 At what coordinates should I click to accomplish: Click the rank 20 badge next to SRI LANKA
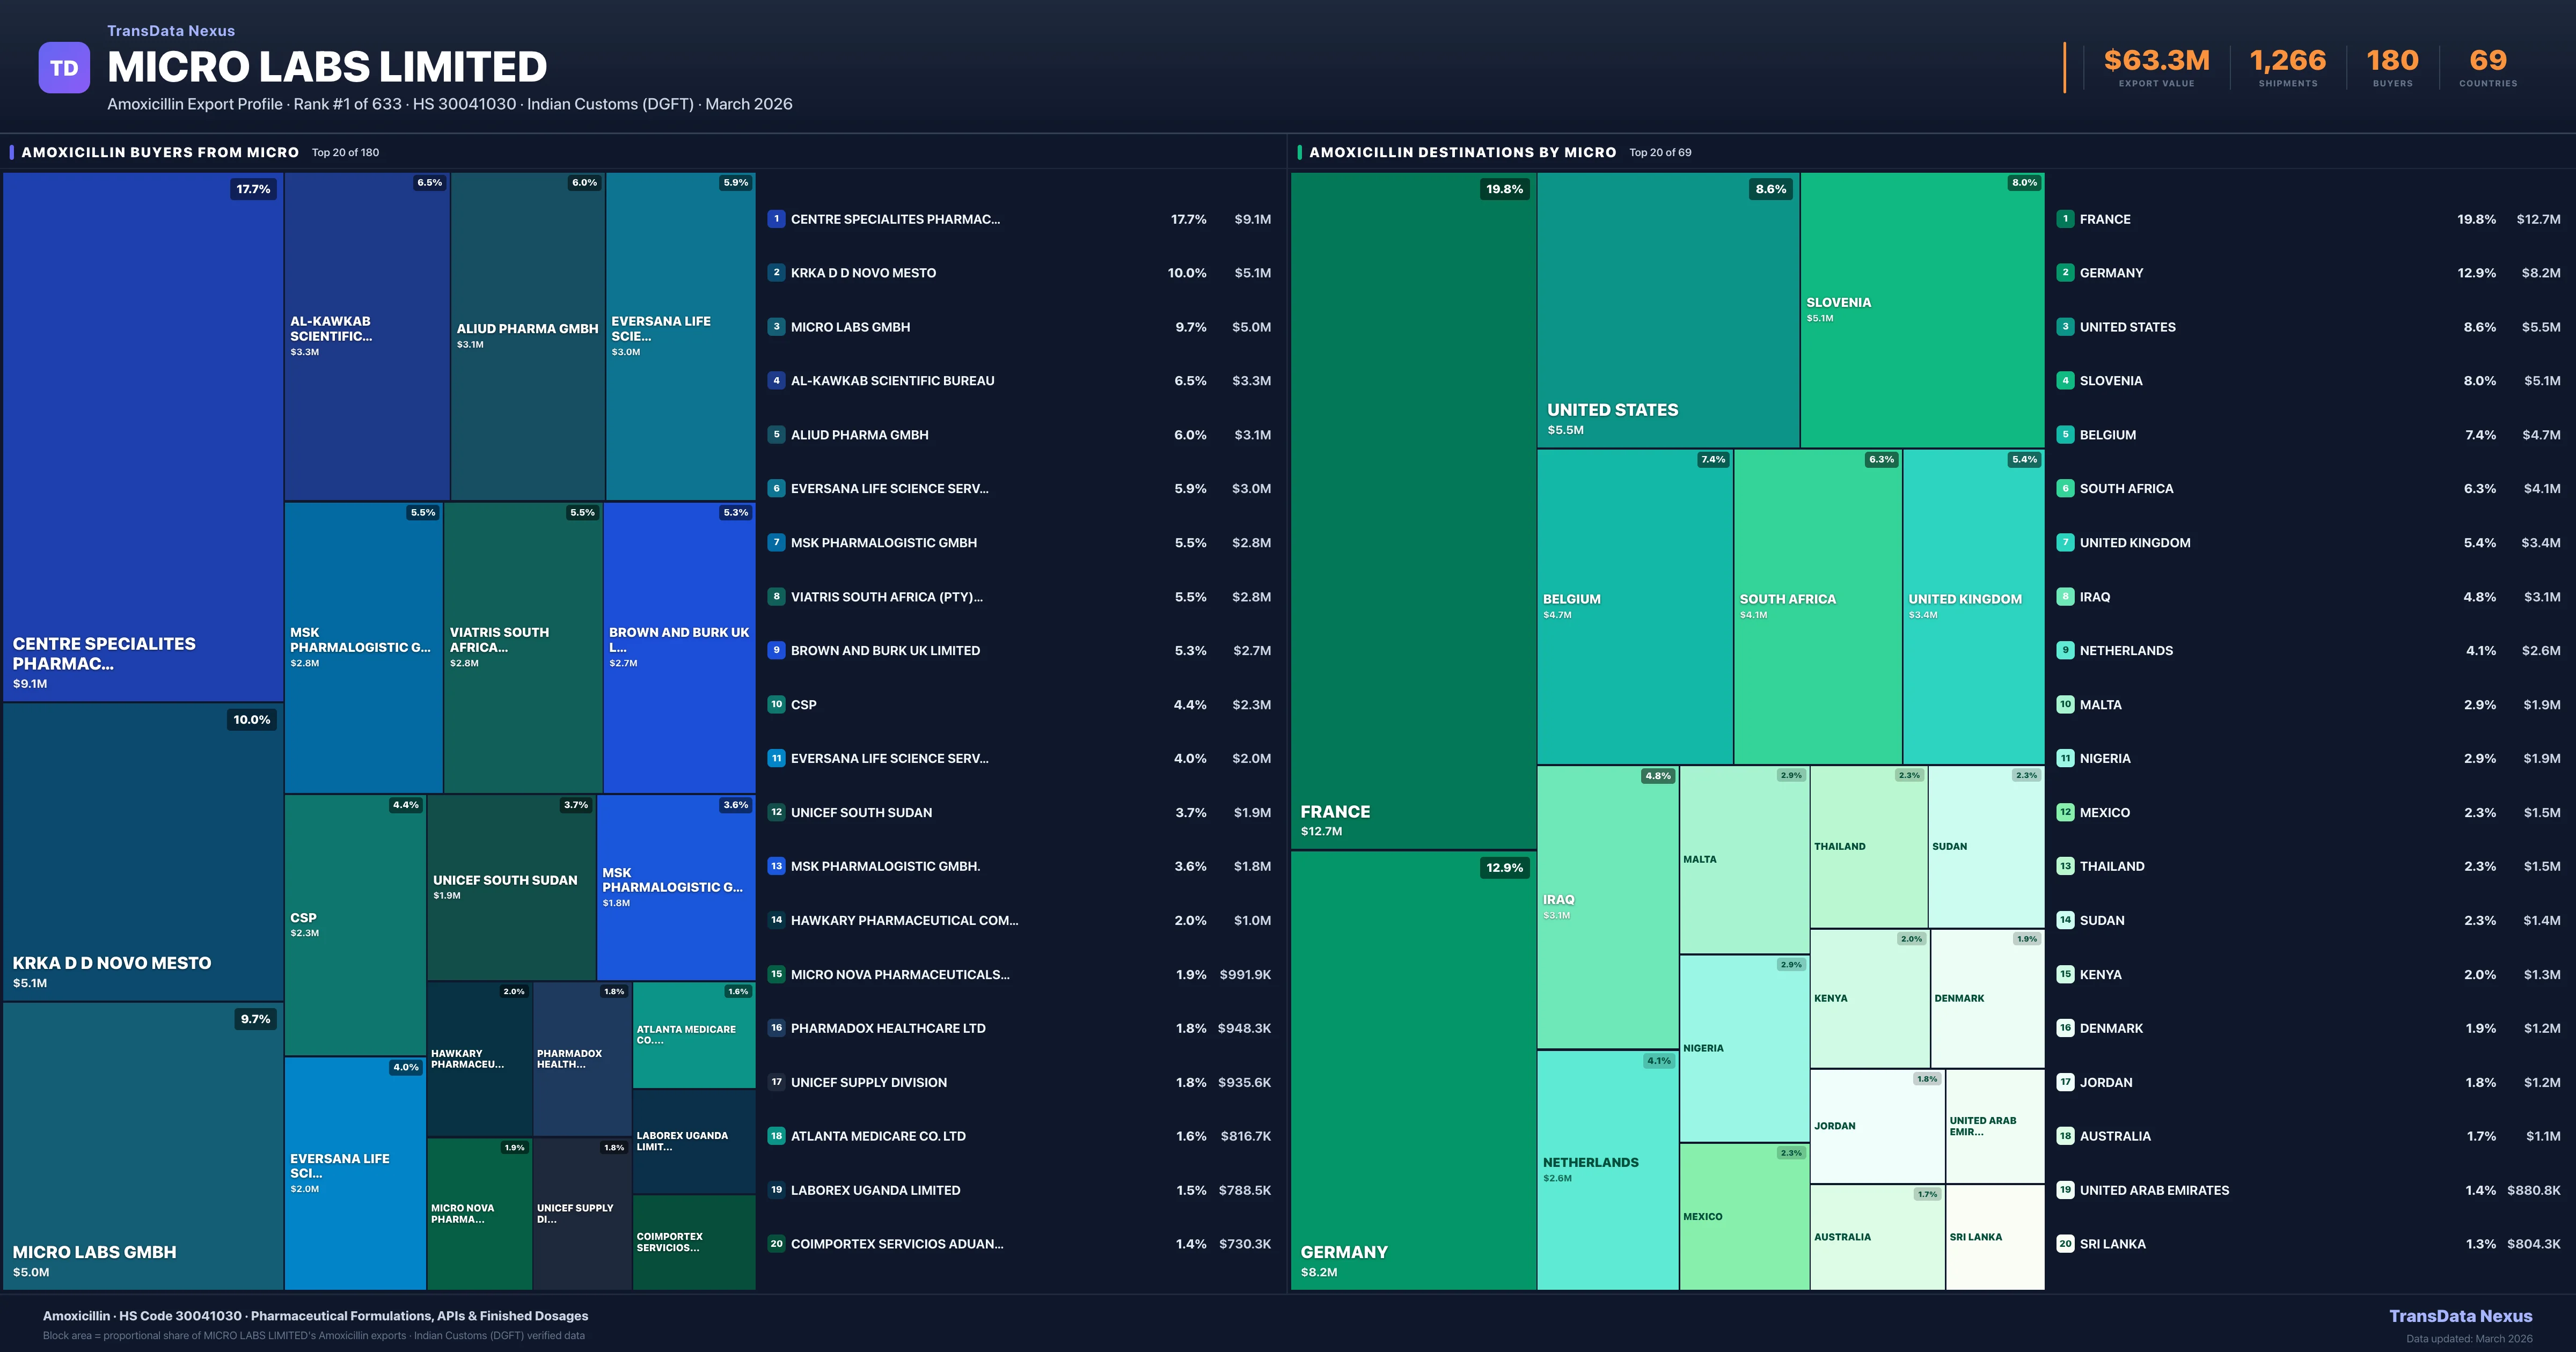(x=2065, y=1243)
